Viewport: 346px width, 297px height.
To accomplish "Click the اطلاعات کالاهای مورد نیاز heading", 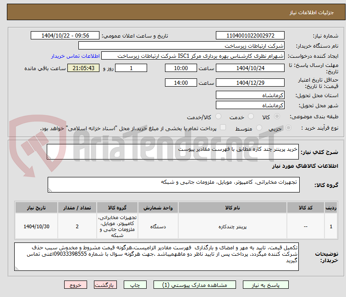I will 305,166.
